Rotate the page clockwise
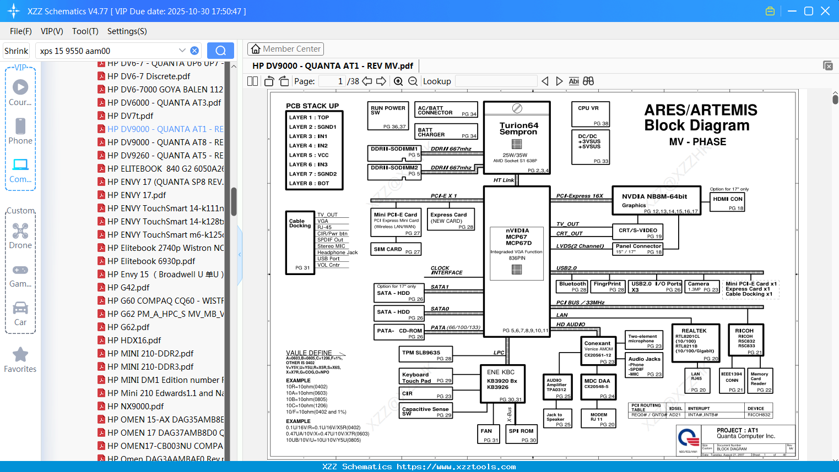Screen dimensions: 839x472 click(284, 81)
